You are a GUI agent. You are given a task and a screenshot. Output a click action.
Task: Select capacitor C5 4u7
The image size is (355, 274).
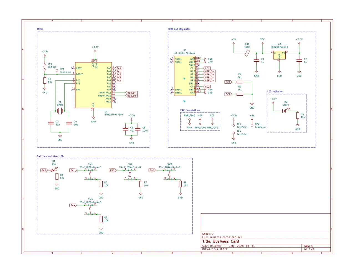click(x=125, y=129)
